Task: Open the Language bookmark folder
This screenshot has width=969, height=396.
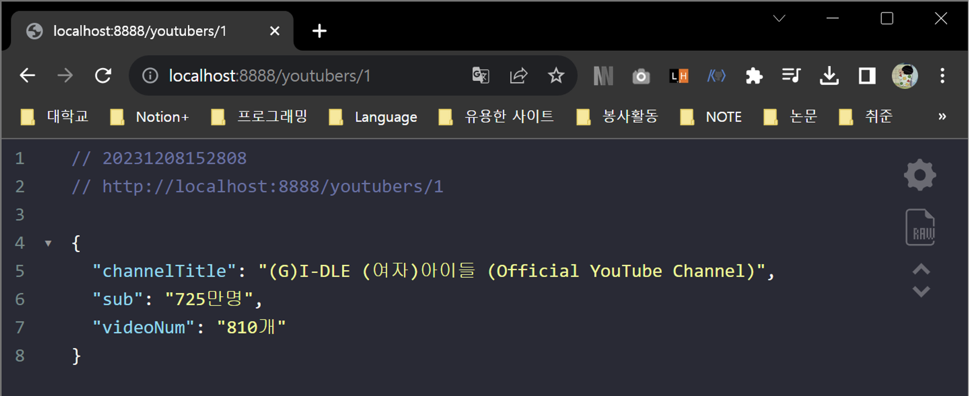Action: 373,117
